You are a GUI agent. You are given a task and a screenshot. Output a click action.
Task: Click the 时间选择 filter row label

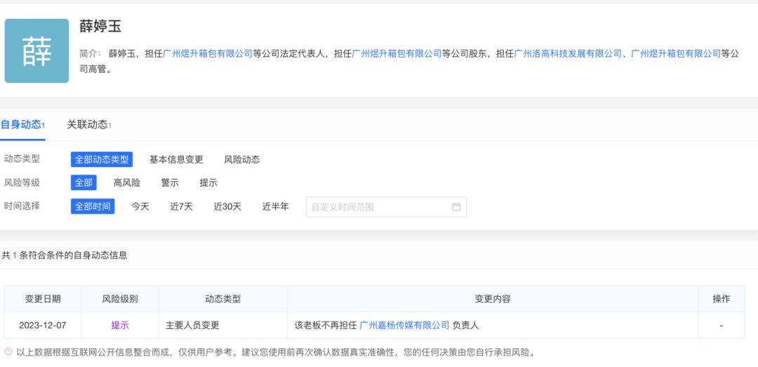[x=22, y=206]
